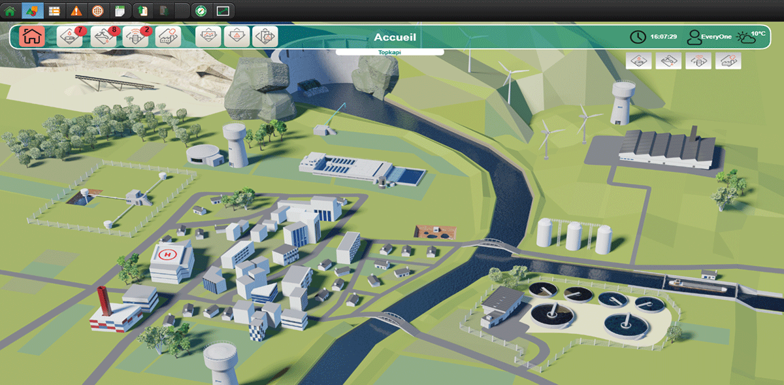
Task: Open the trend curves icon in the banner
Action: point(208,37)
